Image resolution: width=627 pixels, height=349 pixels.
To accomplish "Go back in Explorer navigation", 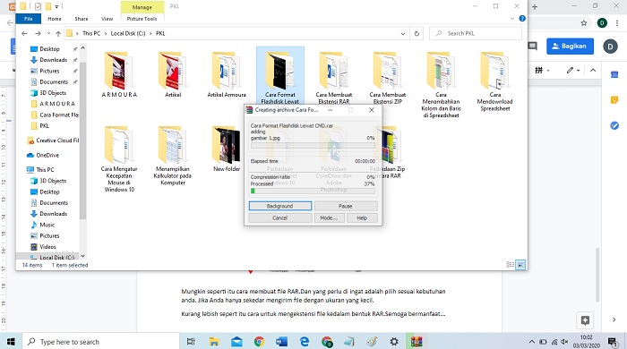I will pos(24,33).
